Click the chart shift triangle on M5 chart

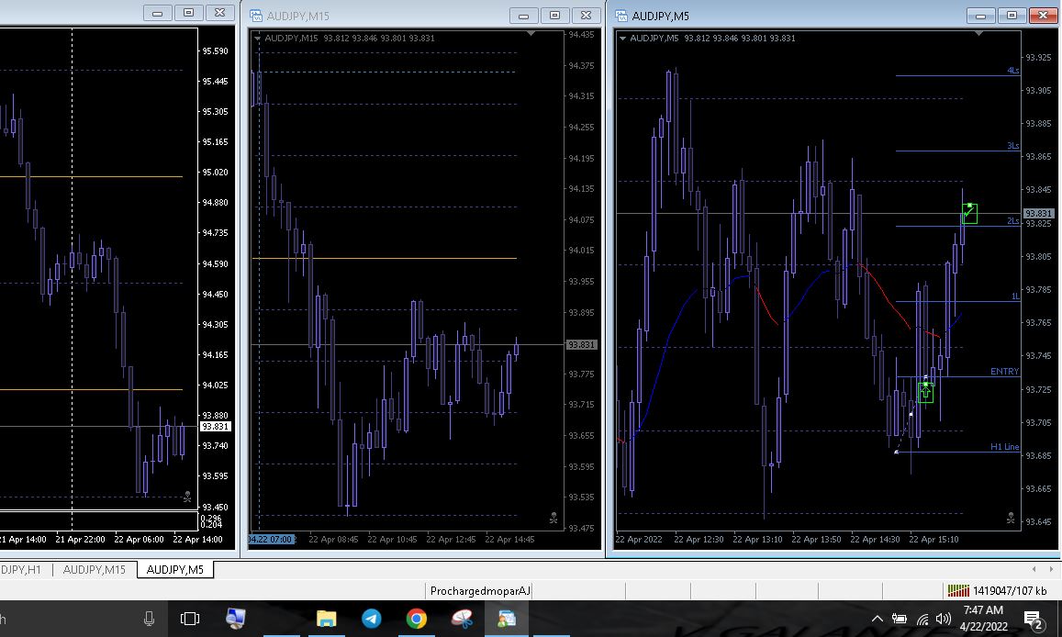coord(978,34)
